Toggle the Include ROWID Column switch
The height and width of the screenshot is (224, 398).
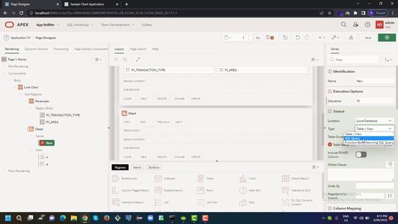click(x=361, y=154)
